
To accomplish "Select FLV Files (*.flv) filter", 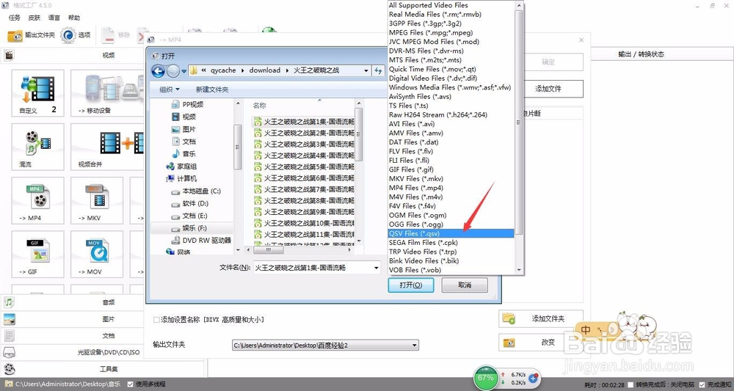I will coord(451,151).
